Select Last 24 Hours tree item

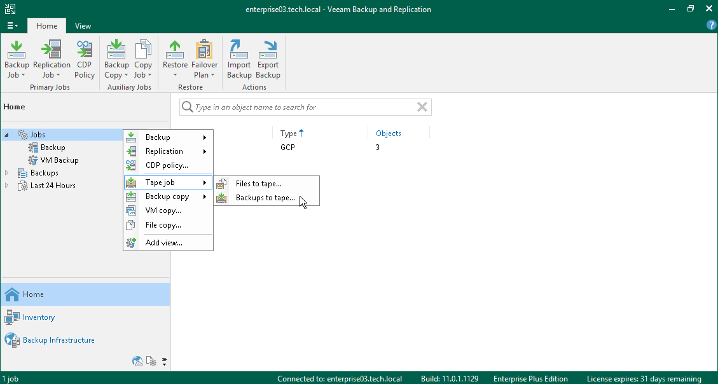53,186
